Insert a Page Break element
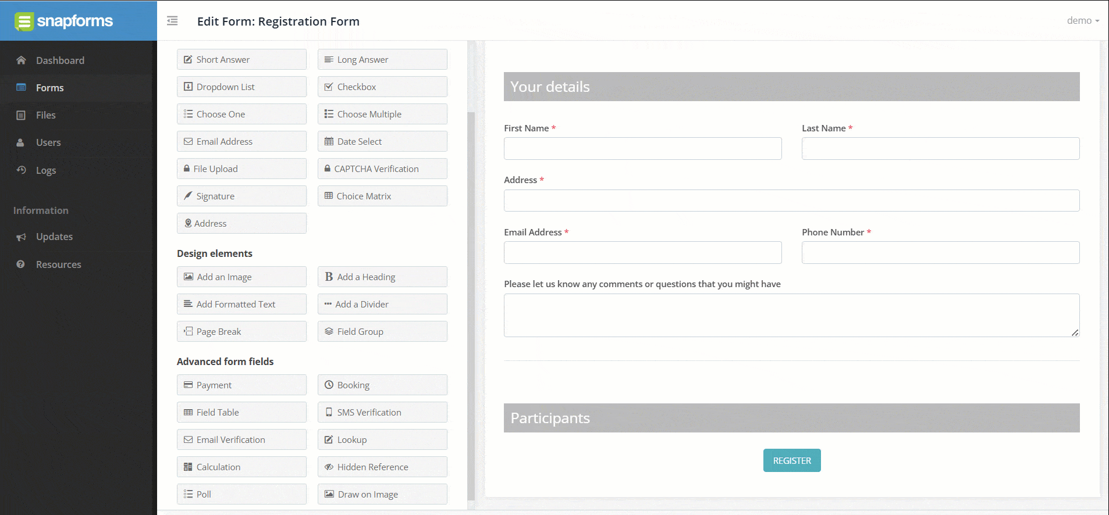This screenshot has height=515, width=1109. [x=241, y=331]
